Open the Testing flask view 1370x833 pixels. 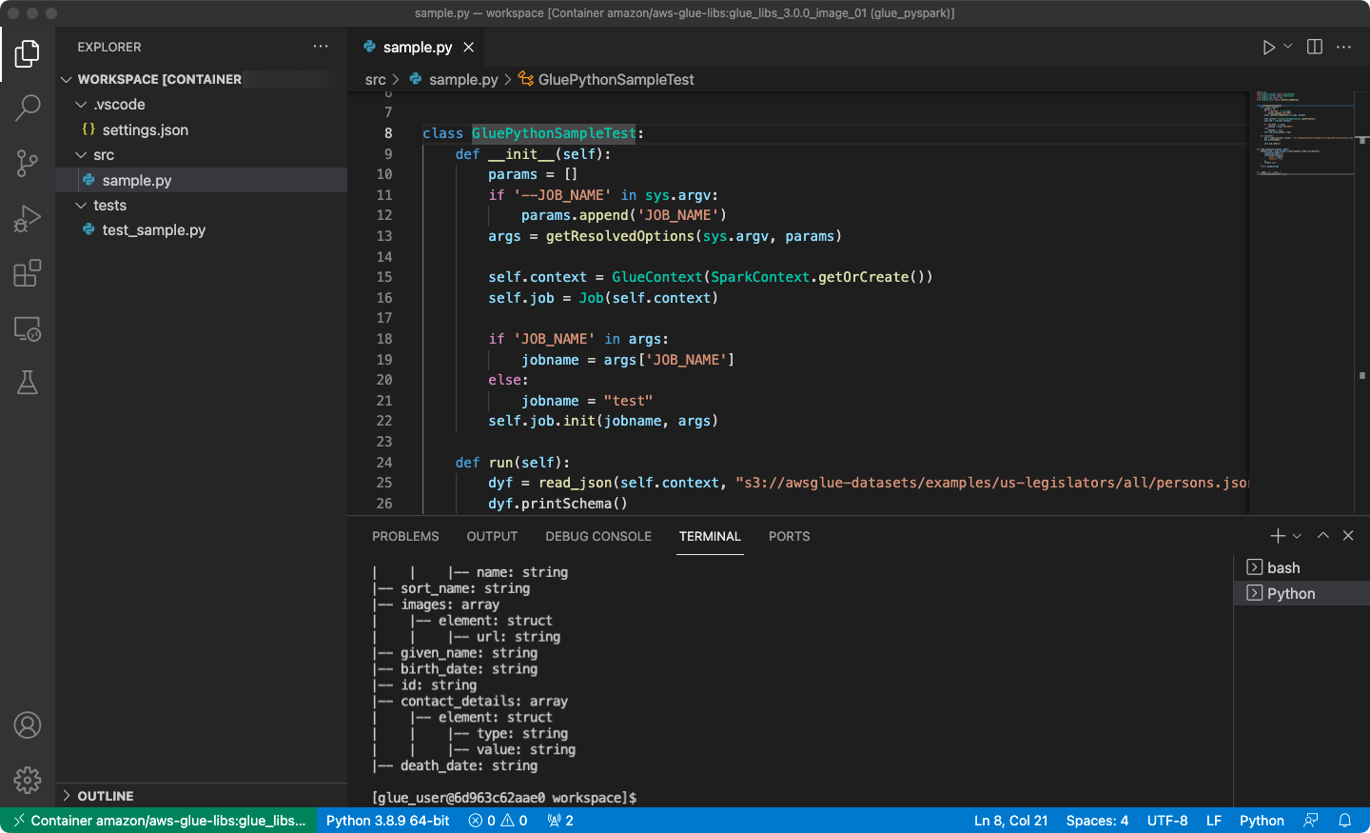28,383
